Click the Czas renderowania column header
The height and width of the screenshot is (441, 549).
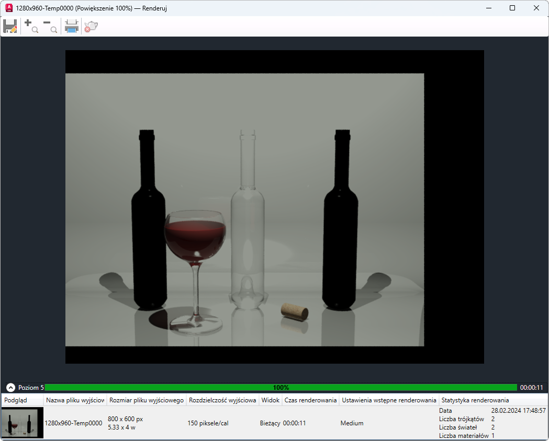pyautogui.click(x=310, y=400)
